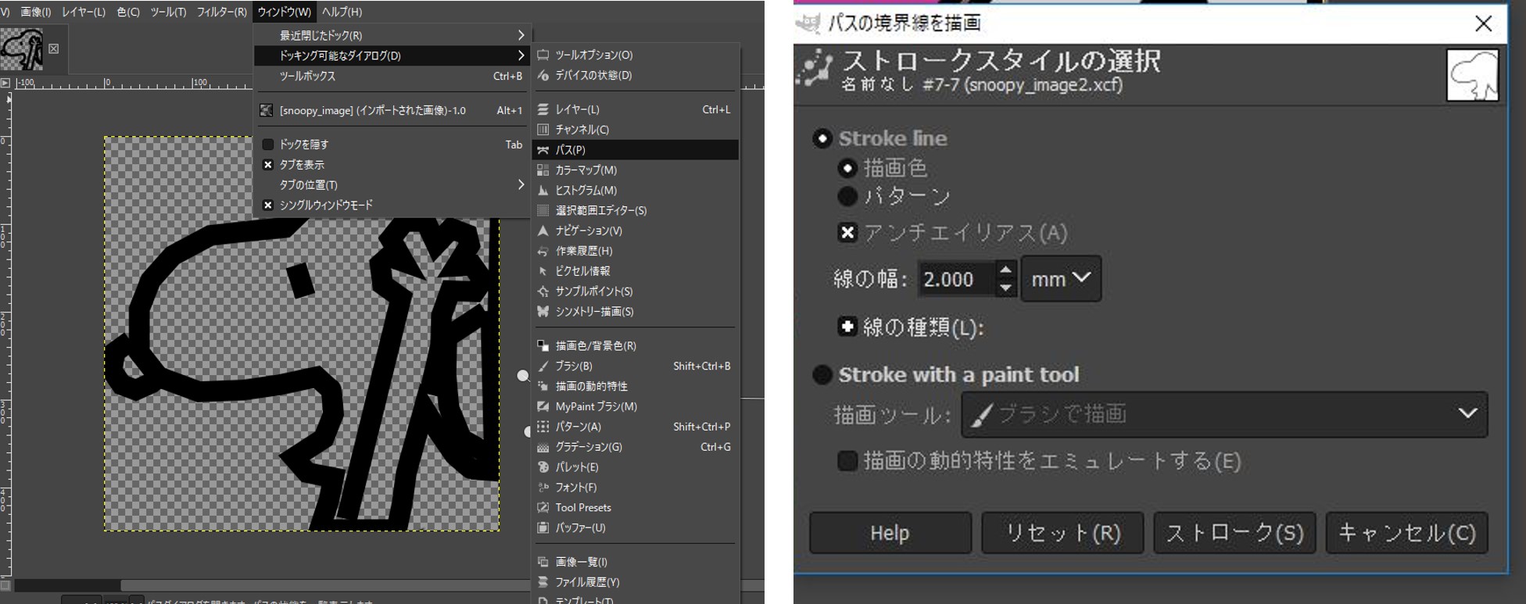Open ツール(T) menu
This screenshot has height=604, width=1526.
168,12
